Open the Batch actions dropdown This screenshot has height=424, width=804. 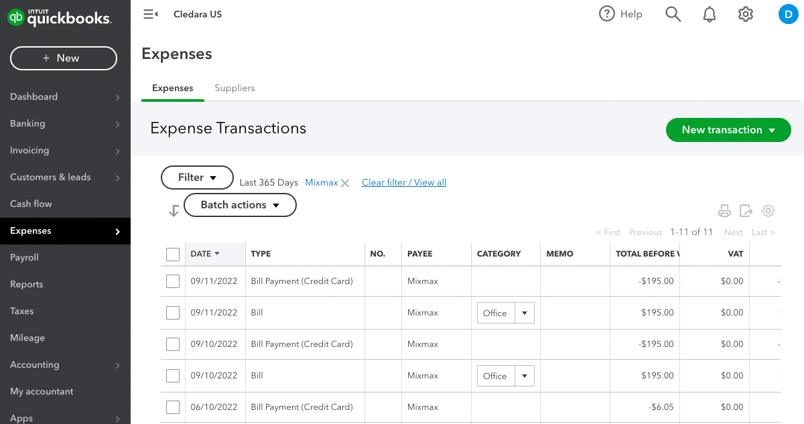point(240,205)
